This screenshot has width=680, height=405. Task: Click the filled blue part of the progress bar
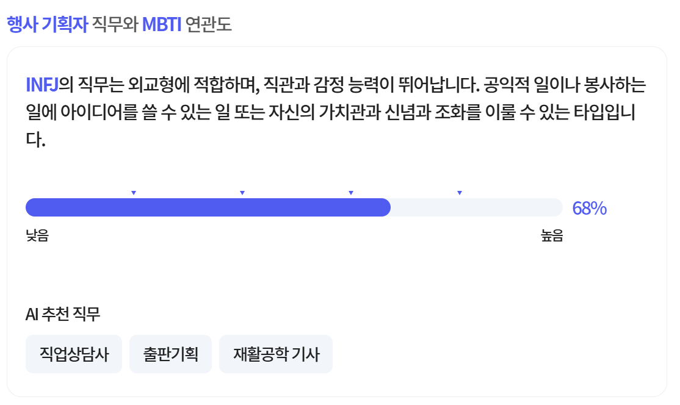click(x=208, y=207)
